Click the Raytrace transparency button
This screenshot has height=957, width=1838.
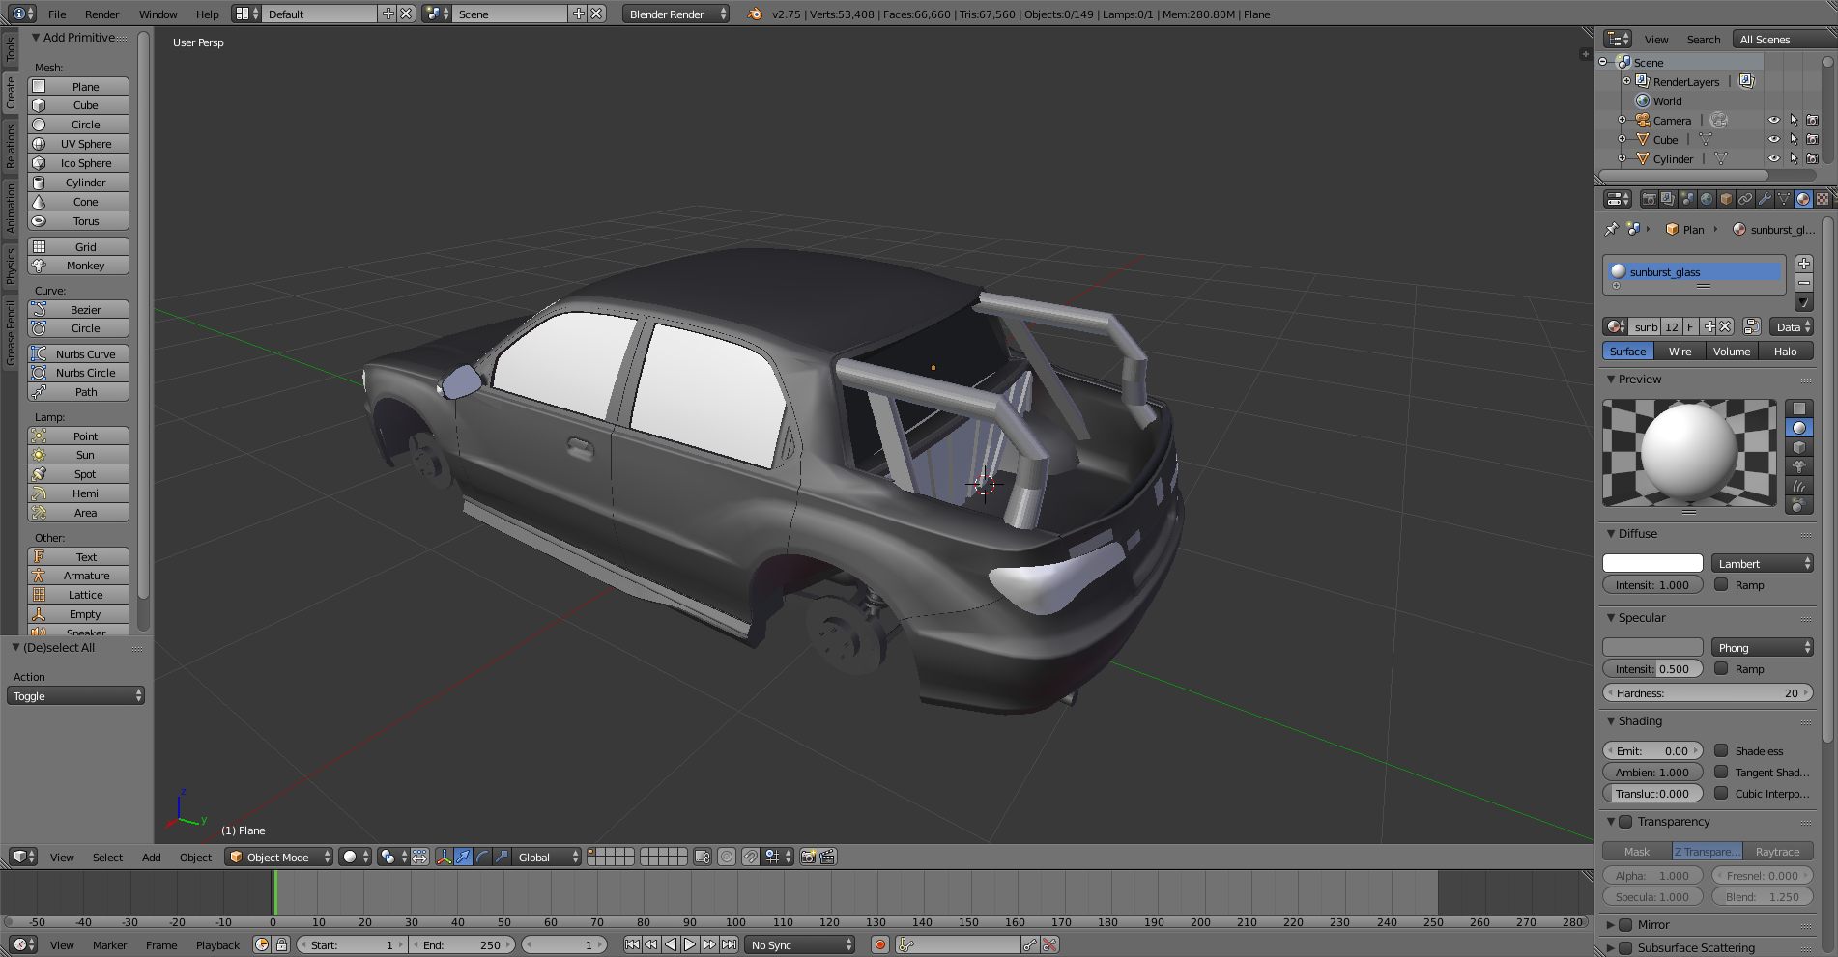pyautogui.click(x=1777, y=852)
